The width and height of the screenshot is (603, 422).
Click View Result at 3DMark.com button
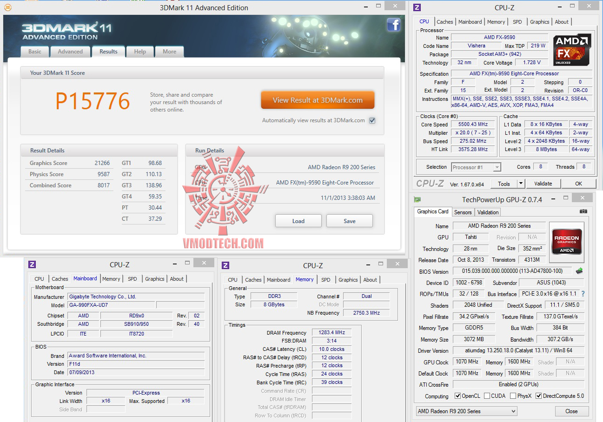pyautogui.click(x=318, y=100)
